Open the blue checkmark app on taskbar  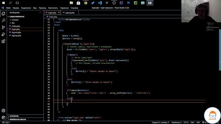tap(93, 3)
